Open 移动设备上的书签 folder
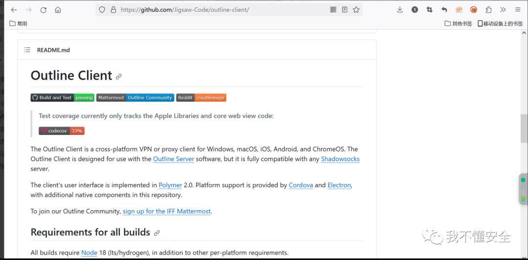 click(x=500, y=23)
